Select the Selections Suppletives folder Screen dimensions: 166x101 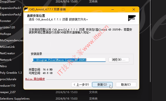pyautogui.click(x=15, y=99)
